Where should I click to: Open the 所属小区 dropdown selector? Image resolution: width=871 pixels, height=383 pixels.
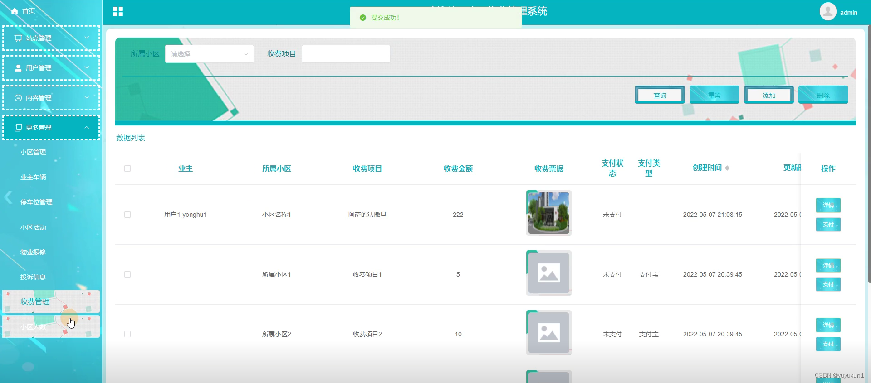click(210, 54)
